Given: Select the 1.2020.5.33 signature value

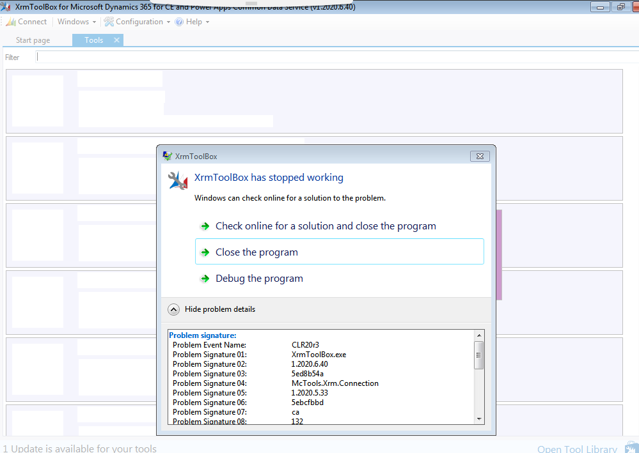Looking at the screenshot, I should coord(310,393).
